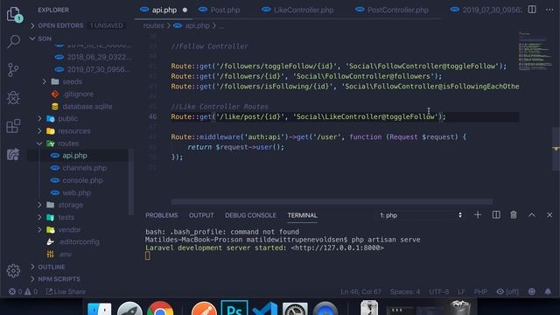560x315 pixels.
Task: Expand the tests folder
Action: [39, 217]
